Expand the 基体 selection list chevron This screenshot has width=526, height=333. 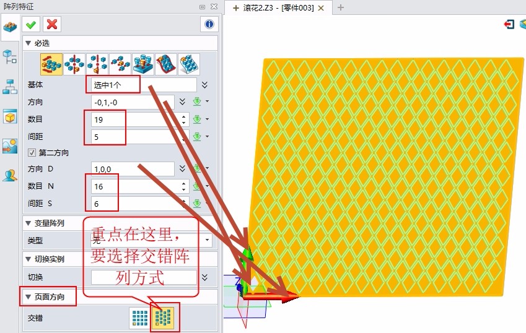click(x=204, y=85)
